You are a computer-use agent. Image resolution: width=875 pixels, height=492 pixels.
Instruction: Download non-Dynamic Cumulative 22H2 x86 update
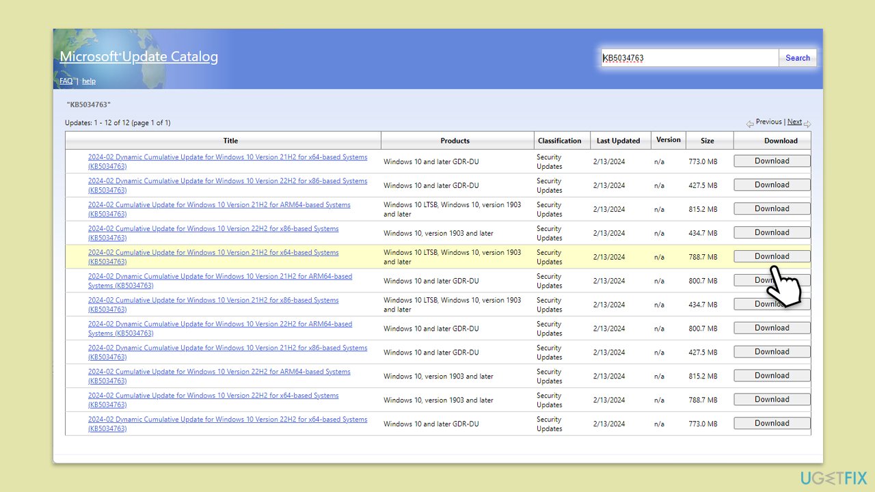(x=772, y=233)
